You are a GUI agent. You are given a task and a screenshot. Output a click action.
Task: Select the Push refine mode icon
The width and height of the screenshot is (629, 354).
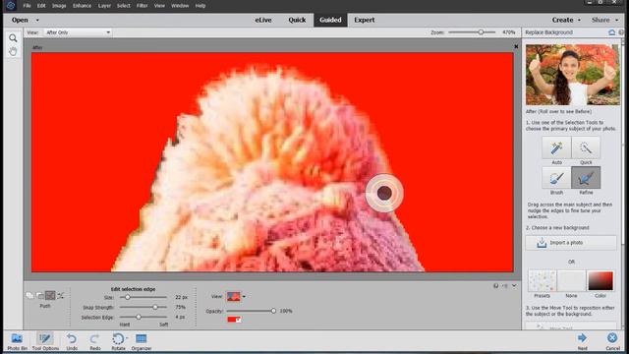[50, 295]
